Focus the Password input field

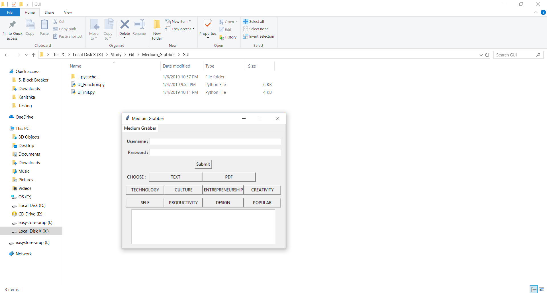215,152
